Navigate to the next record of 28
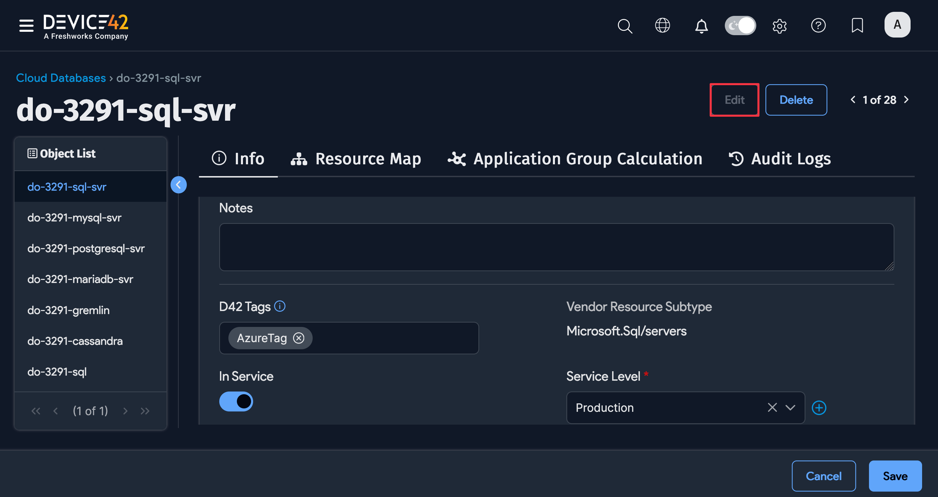 point(906,100)
